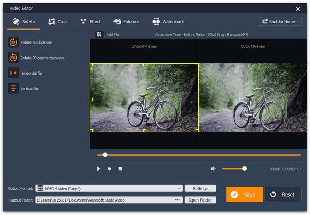This screenshot has height=215, width=310.
Task: Click the Rotate 90 clockwise icon
Action: [x=13, y=42]
